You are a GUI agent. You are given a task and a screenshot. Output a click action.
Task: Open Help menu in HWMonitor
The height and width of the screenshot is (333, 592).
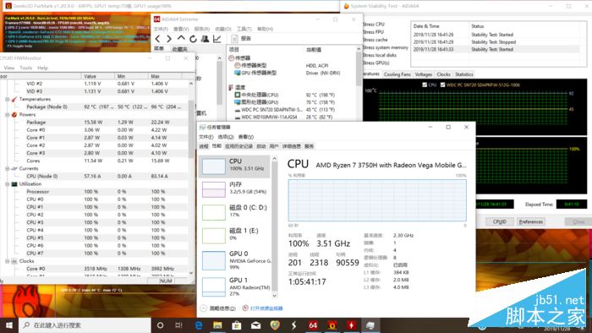[42, 68]
